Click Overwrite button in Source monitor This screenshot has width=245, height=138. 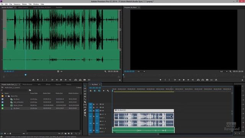(x=80, y=80)
